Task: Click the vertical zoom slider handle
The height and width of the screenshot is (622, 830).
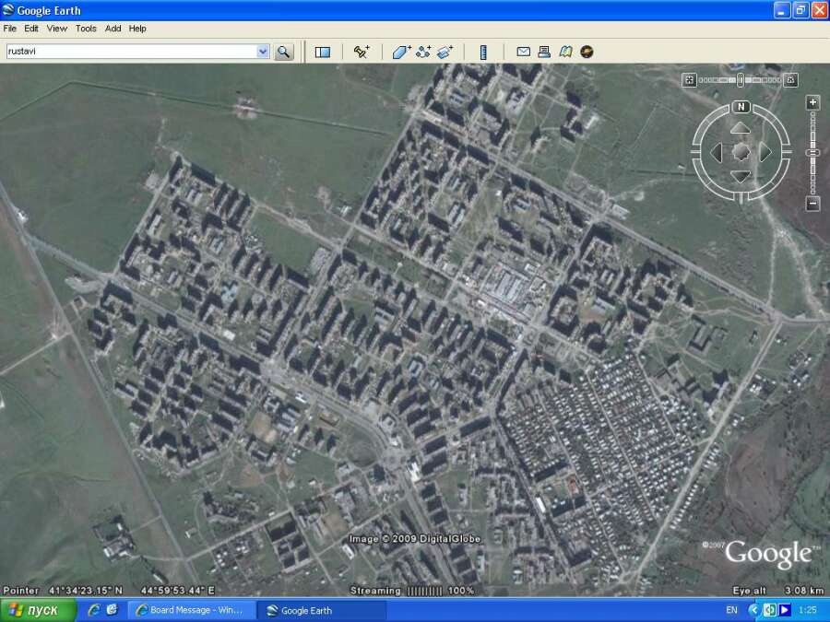Action: click(812, 153)
